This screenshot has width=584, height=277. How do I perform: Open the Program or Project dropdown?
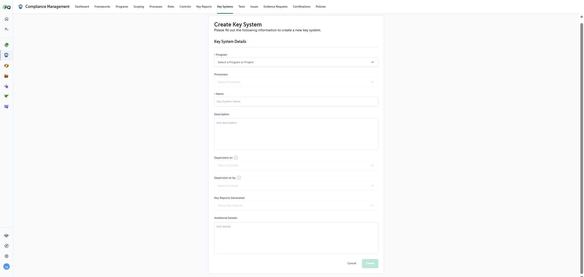point(296,62)
